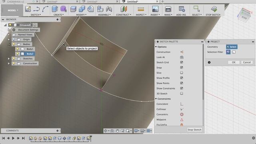
Task: Play the design timeline
Action: tap(13, 138)
